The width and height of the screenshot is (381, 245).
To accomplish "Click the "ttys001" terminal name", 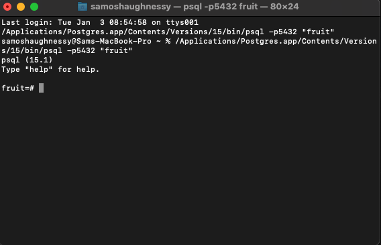I will coord(182,22).
